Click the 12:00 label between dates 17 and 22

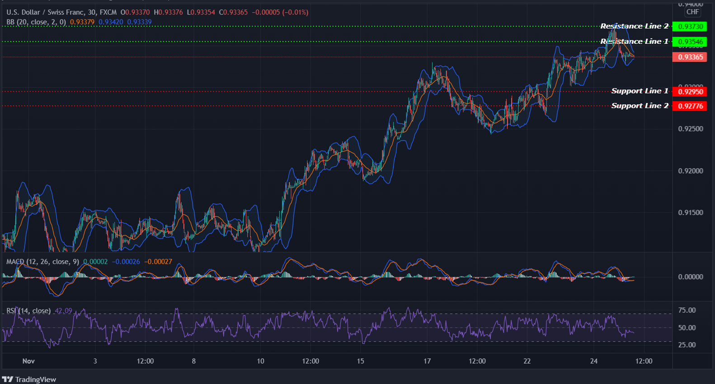coord(477,361)
